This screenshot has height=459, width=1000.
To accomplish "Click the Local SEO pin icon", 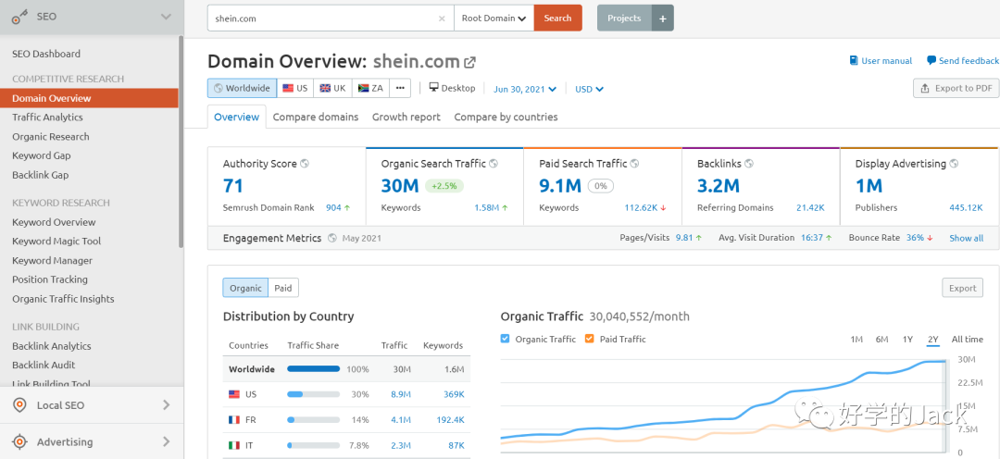I will pos(19,405).
